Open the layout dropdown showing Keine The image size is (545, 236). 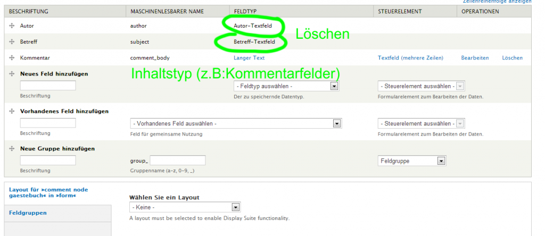pyautogui.click(x=185, y=207)
